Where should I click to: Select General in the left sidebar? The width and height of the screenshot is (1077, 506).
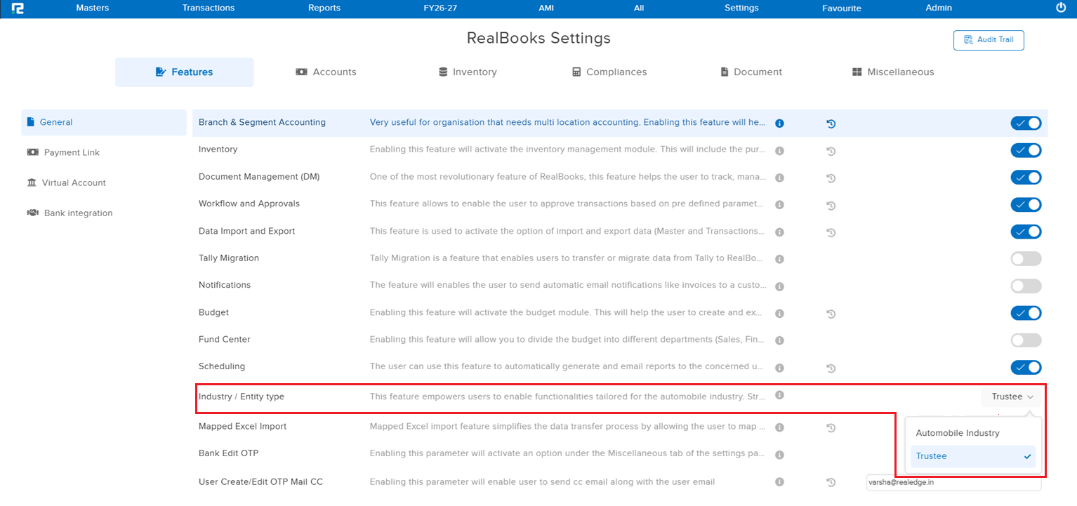tap(104, 122)
